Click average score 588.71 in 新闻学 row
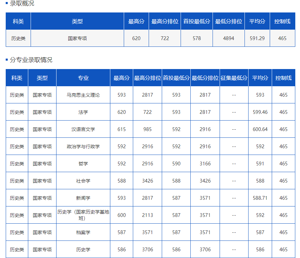 260,198
